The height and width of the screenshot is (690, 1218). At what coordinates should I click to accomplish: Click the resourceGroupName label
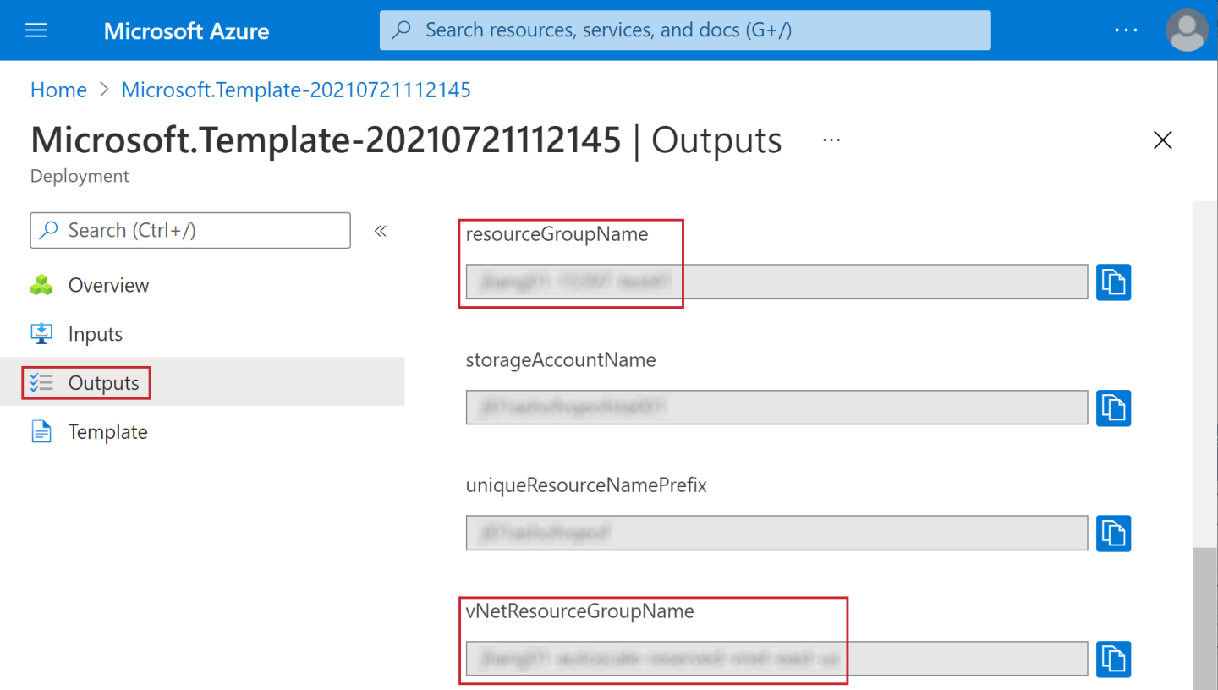pyautogui.click(x=557, y=234)
